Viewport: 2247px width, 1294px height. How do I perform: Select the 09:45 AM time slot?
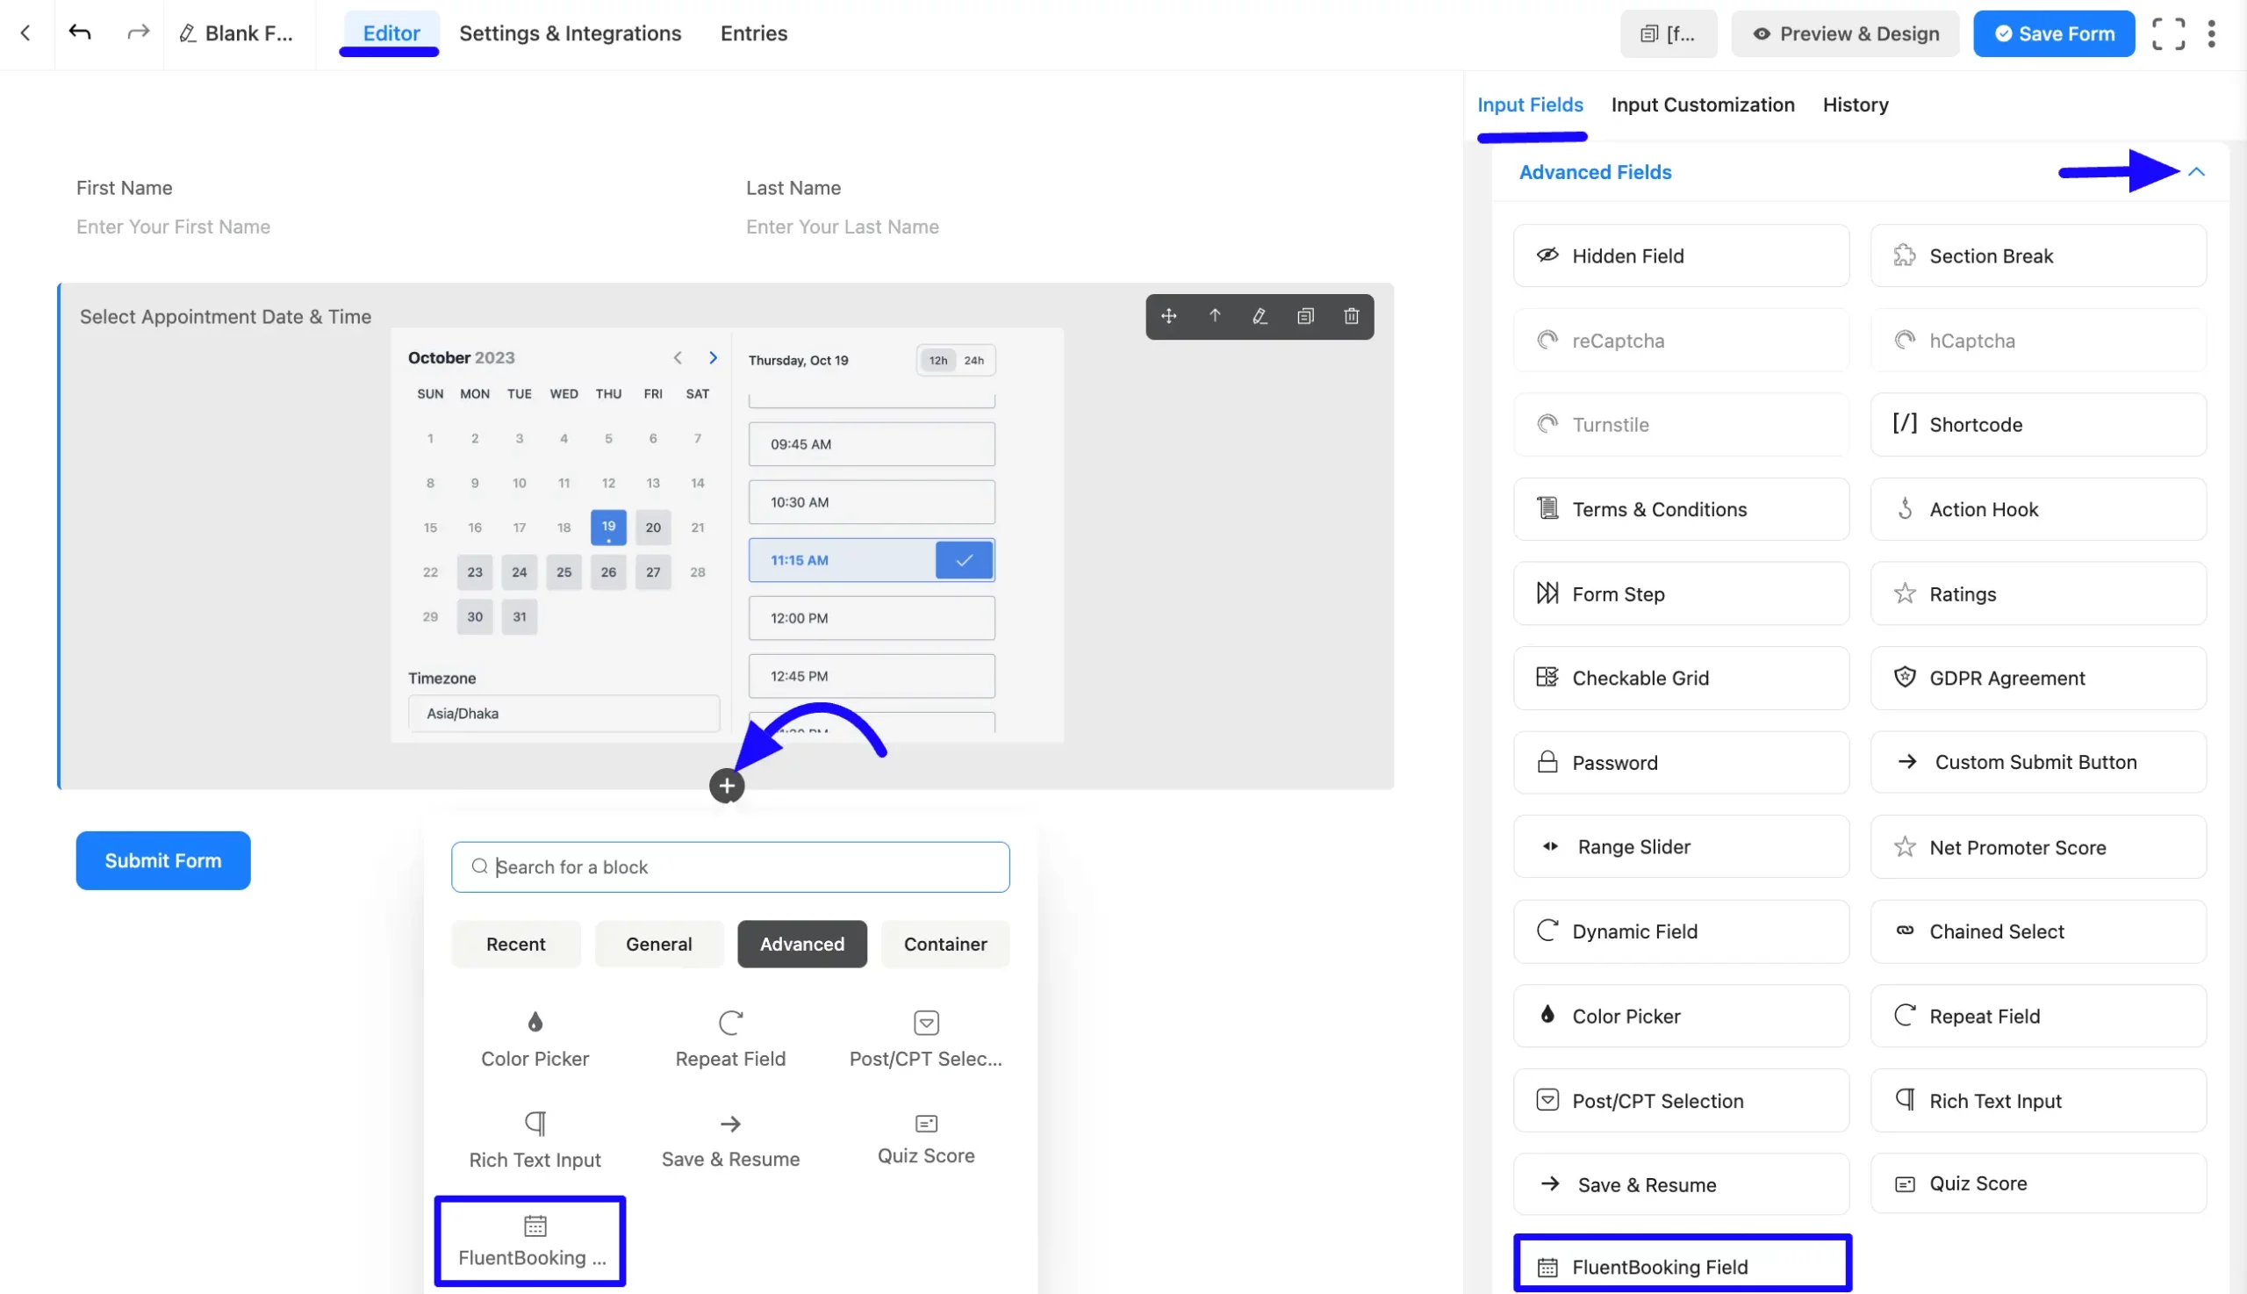click(x=872, y=444)
